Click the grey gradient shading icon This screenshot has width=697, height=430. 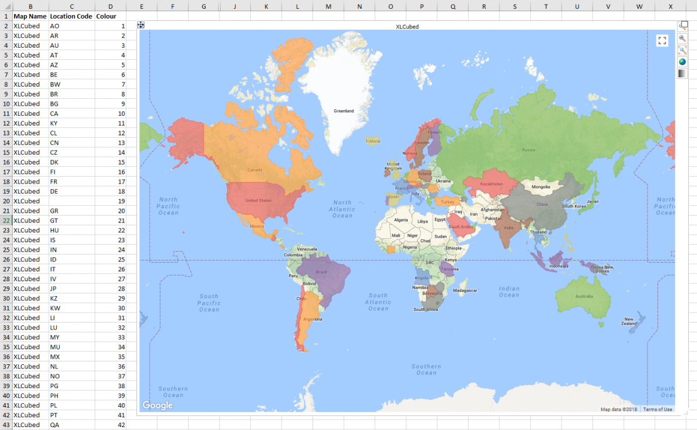click(682, 73)
